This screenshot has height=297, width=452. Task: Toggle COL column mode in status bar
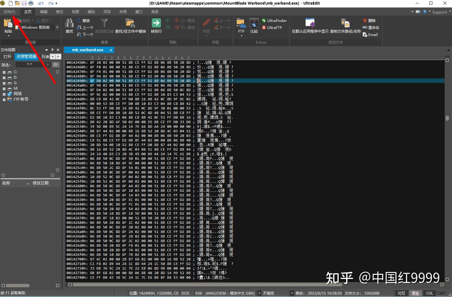pos(429,293)
